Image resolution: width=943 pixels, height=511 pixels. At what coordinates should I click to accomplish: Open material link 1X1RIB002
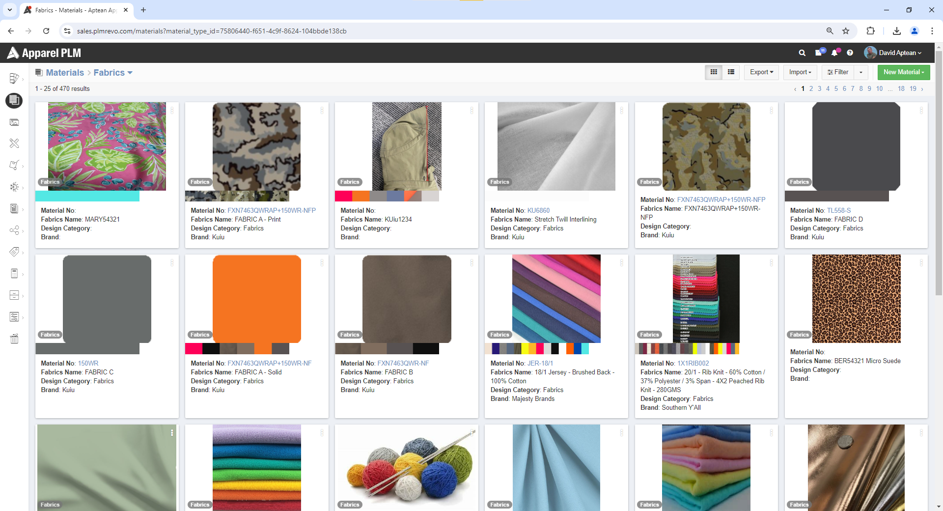coord(693,364)
